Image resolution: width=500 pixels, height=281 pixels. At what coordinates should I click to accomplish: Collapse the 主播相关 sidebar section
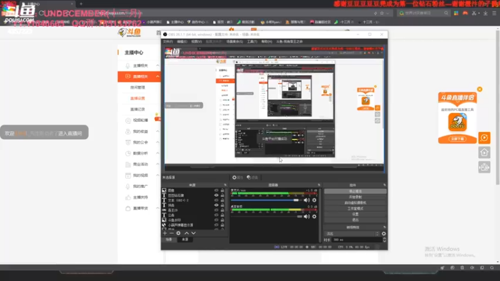tap(157, 66)
